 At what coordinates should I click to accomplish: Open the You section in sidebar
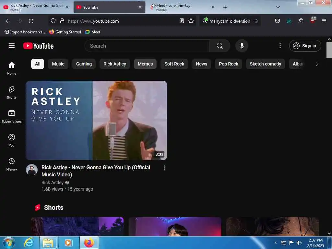click(x=12, y=140)
